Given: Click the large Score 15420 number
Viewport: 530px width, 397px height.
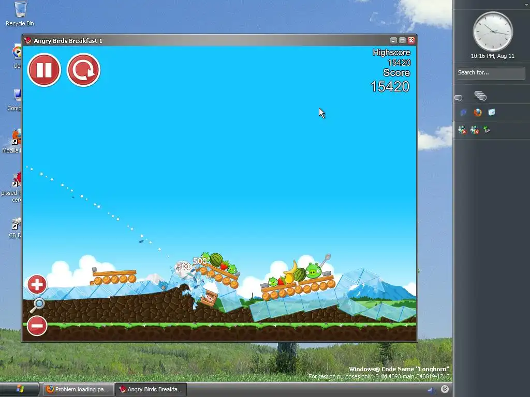Looking at the screenshot, I should tap(390, 87).
